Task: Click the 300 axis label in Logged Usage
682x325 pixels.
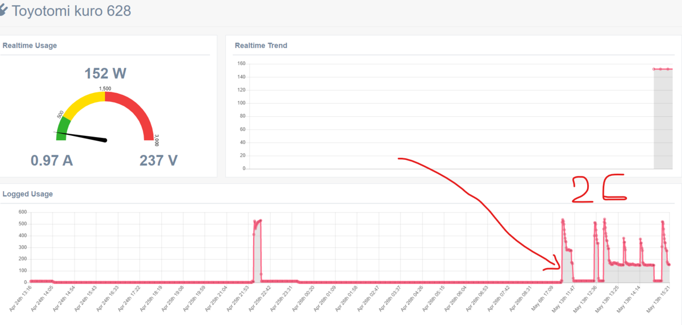Action: point(22,247)
